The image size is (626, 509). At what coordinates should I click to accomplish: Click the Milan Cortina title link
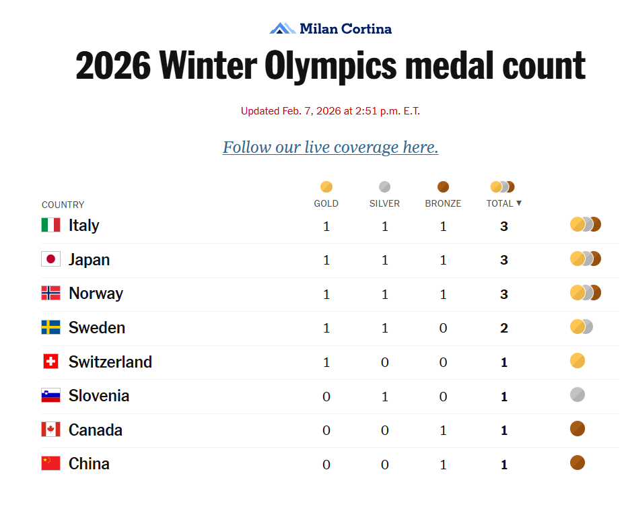(345, 28)
